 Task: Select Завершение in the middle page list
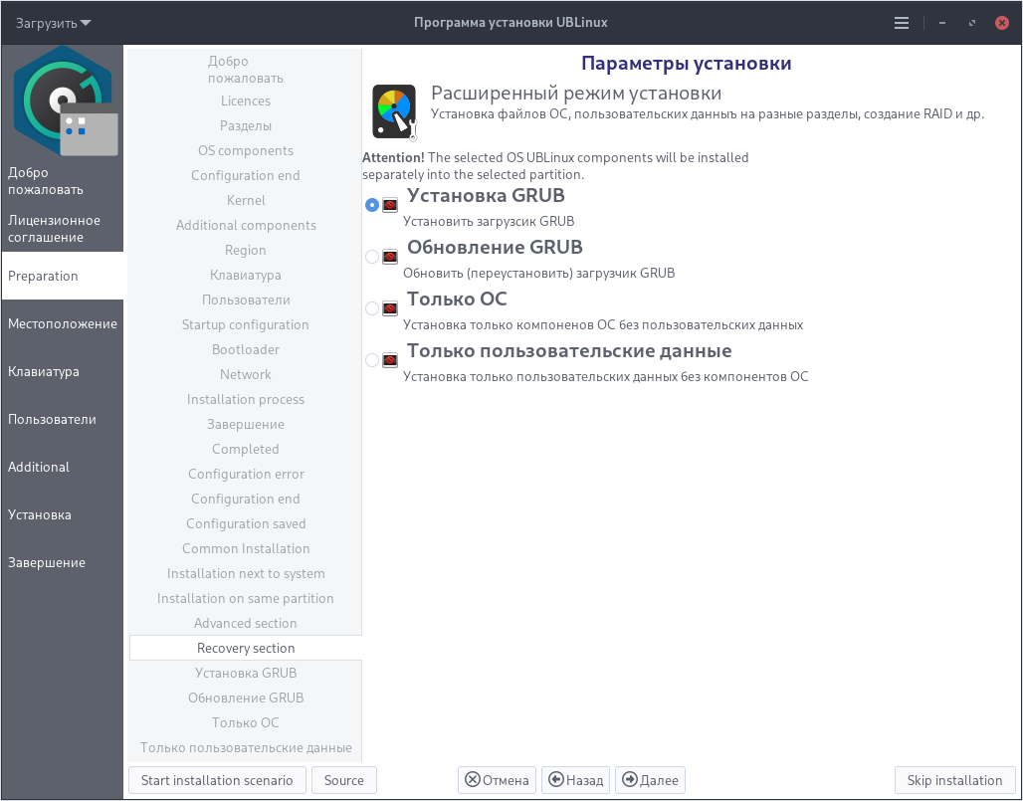[246, 424]
